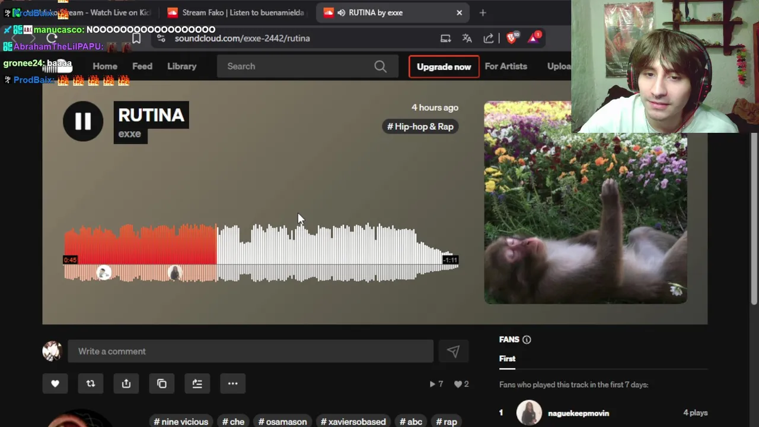Click the page vertical scrollbar
The width and height of the screenshot is (759, 427).
(x=754, y=219)
